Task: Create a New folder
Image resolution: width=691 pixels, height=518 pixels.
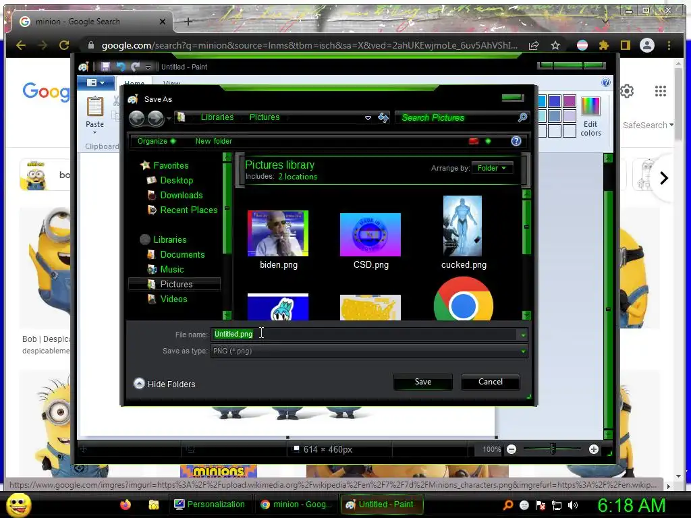Action: point(214,141)
